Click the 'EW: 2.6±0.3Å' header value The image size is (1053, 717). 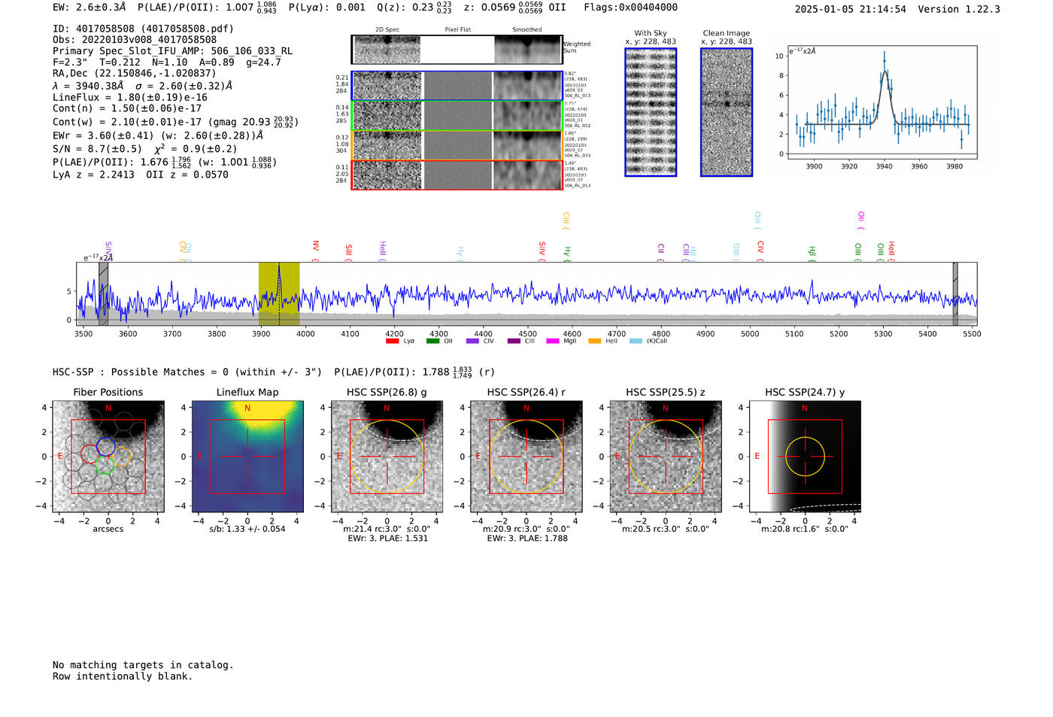tap(89, 8)
